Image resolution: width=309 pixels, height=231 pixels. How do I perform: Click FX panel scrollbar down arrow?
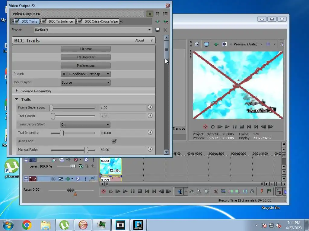(x=166, y=152)
